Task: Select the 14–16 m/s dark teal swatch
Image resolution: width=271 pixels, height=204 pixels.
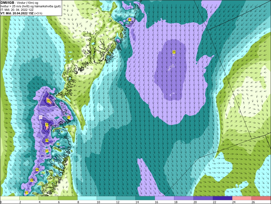Action: pyautogui.click(x=145, y=198)
